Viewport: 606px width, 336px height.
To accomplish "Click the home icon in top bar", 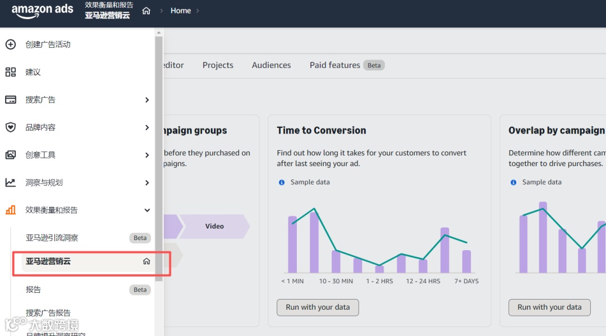I will coord(146,11).
